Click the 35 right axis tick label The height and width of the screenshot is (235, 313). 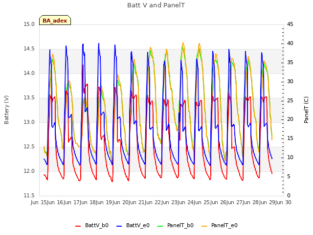pyautogui.click(x=290, y=62)
